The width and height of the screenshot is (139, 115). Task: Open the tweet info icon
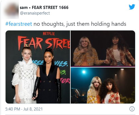pyautogui.click(x=132, y=109)
